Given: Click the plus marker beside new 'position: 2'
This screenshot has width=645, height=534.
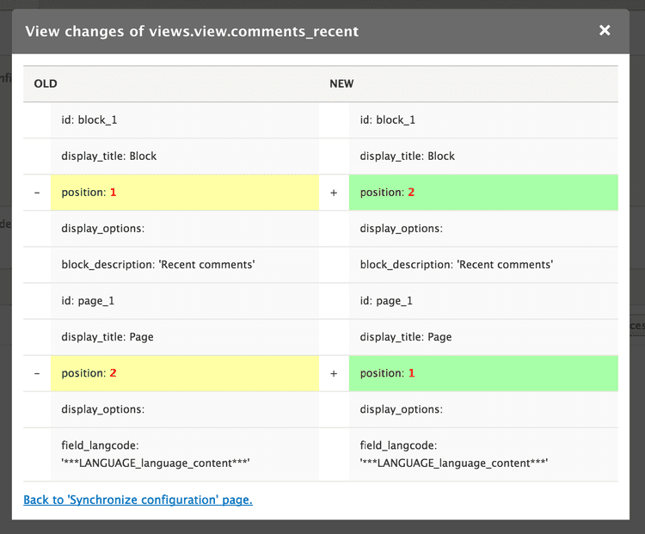Looking at the screenshot, I should (334, 193).
